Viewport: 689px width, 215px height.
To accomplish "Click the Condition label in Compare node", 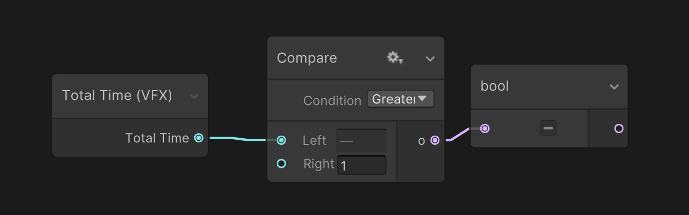I will pos(332,100).
